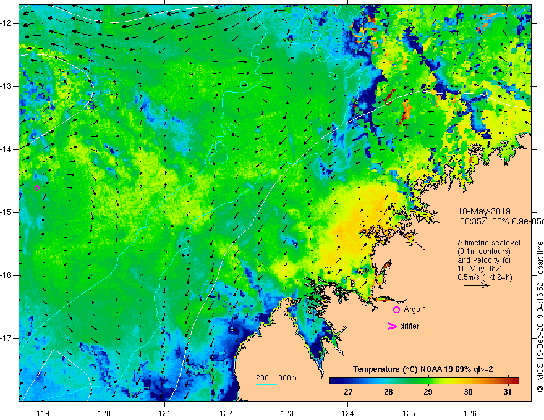Click the color bar tick label 29
Viewport: 544px width, 420px height.
tap(428, 392)
